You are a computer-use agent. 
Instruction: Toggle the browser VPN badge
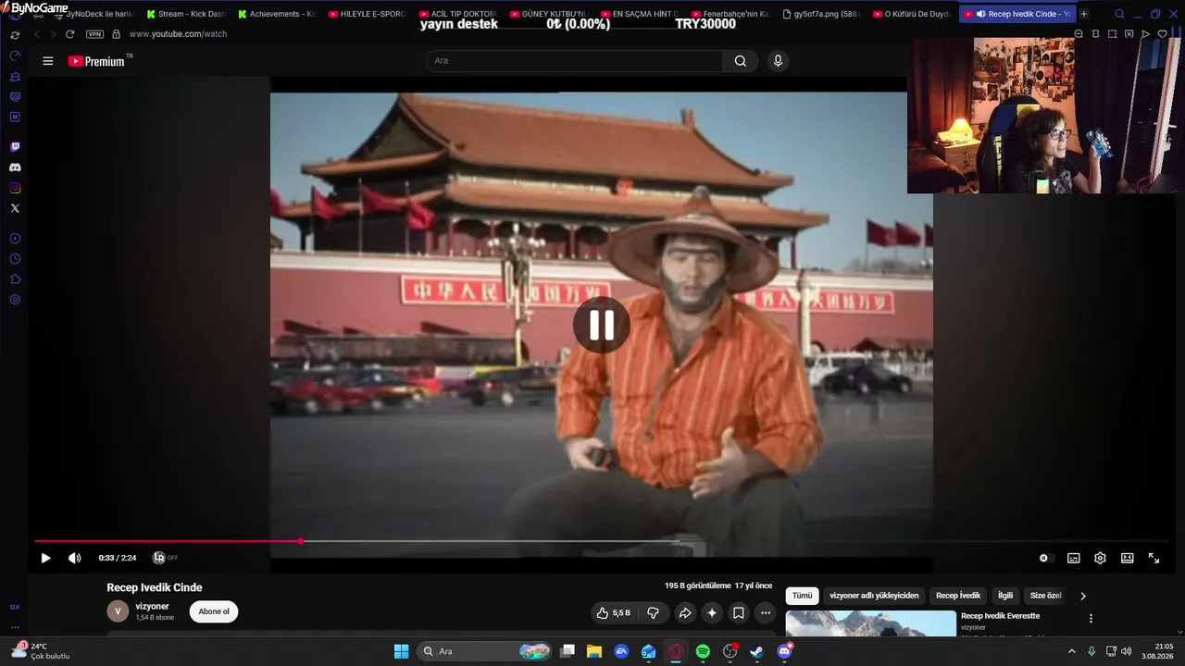coord(94,34)
